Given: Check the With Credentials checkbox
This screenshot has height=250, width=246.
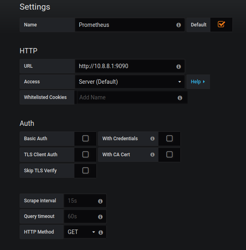Looking at the screenshot, I should tap(169, 139).
